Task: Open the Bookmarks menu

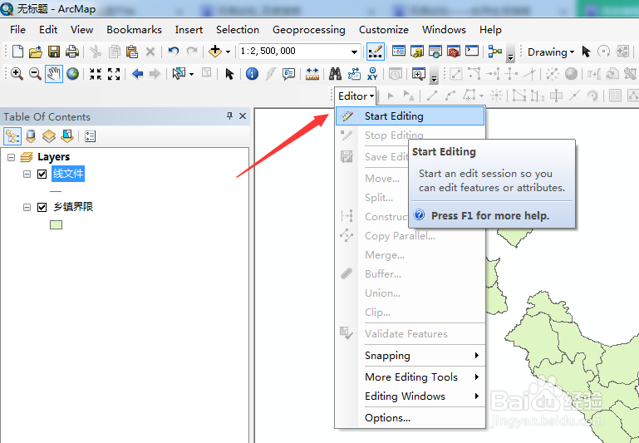Action: point(134,30)
